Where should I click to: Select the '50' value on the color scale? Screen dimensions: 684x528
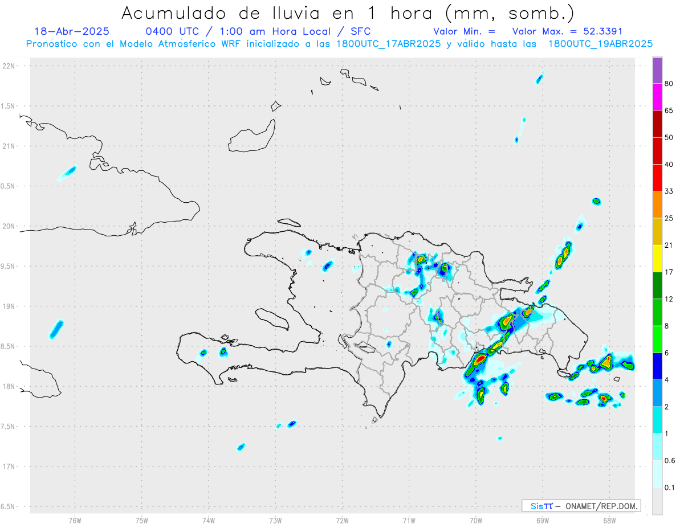669,137
